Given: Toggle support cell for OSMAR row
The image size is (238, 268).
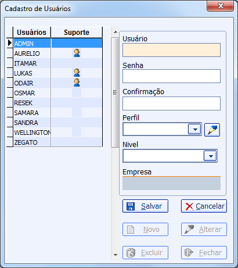Looking at the screenshot, I should click(77, 93).
